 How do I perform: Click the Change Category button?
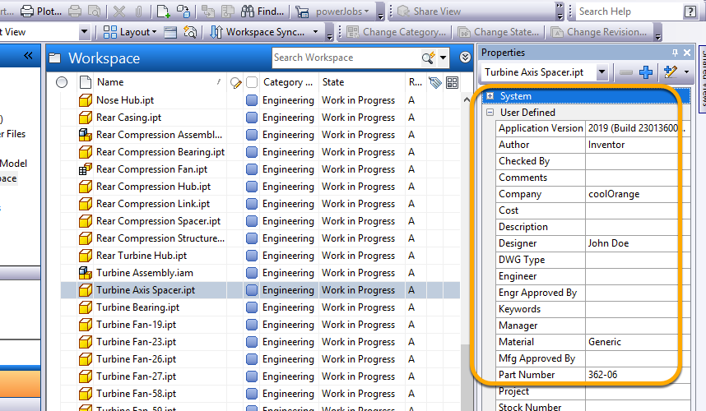398,32
